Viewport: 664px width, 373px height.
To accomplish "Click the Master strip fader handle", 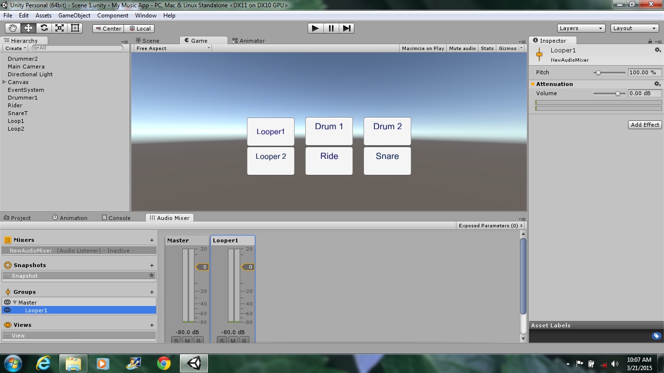I will click(x=202, y=267).
